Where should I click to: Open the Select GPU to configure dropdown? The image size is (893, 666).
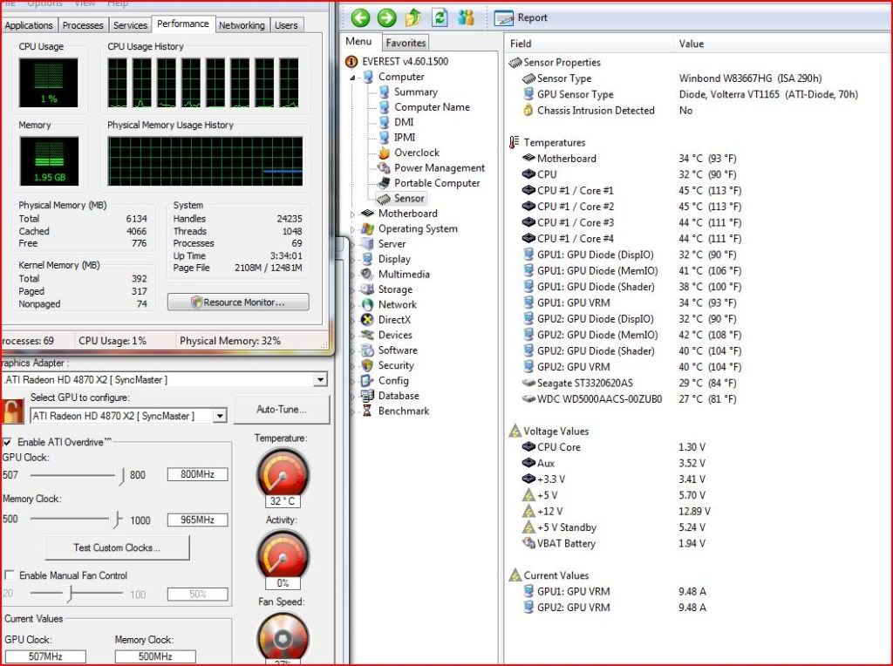[219, 417]
